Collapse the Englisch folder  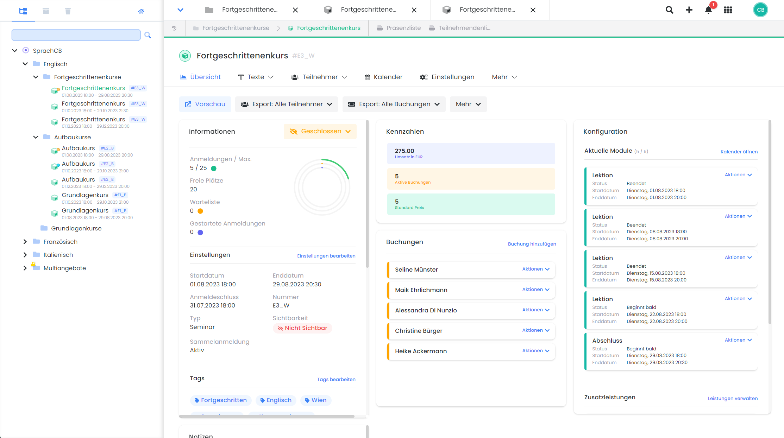(x=25, y=64)
